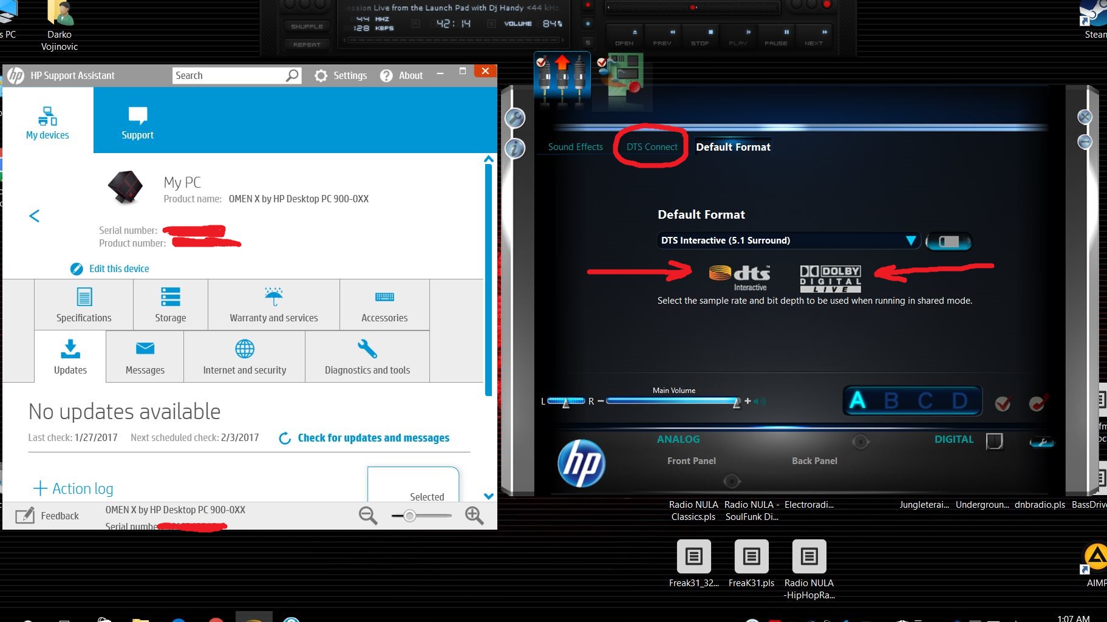Go back using the left chevron

[x=35, y=216]
